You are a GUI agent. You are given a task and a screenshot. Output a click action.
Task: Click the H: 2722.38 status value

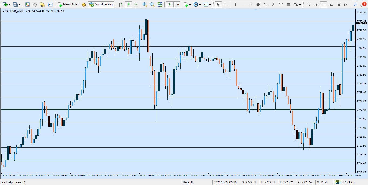(268, 182)
